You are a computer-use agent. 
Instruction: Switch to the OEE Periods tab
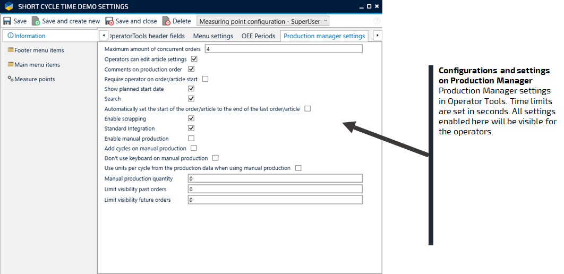(258, 36)
